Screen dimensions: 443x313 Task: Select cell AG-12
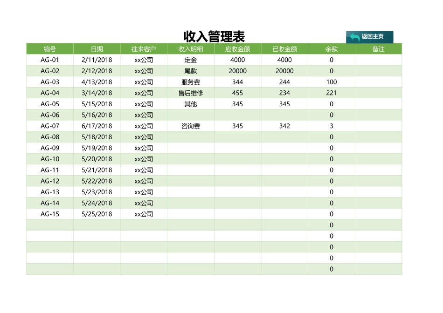point(50,181)
